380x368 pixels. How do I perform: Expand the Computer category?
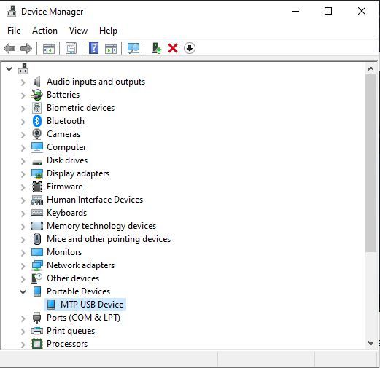23,148
